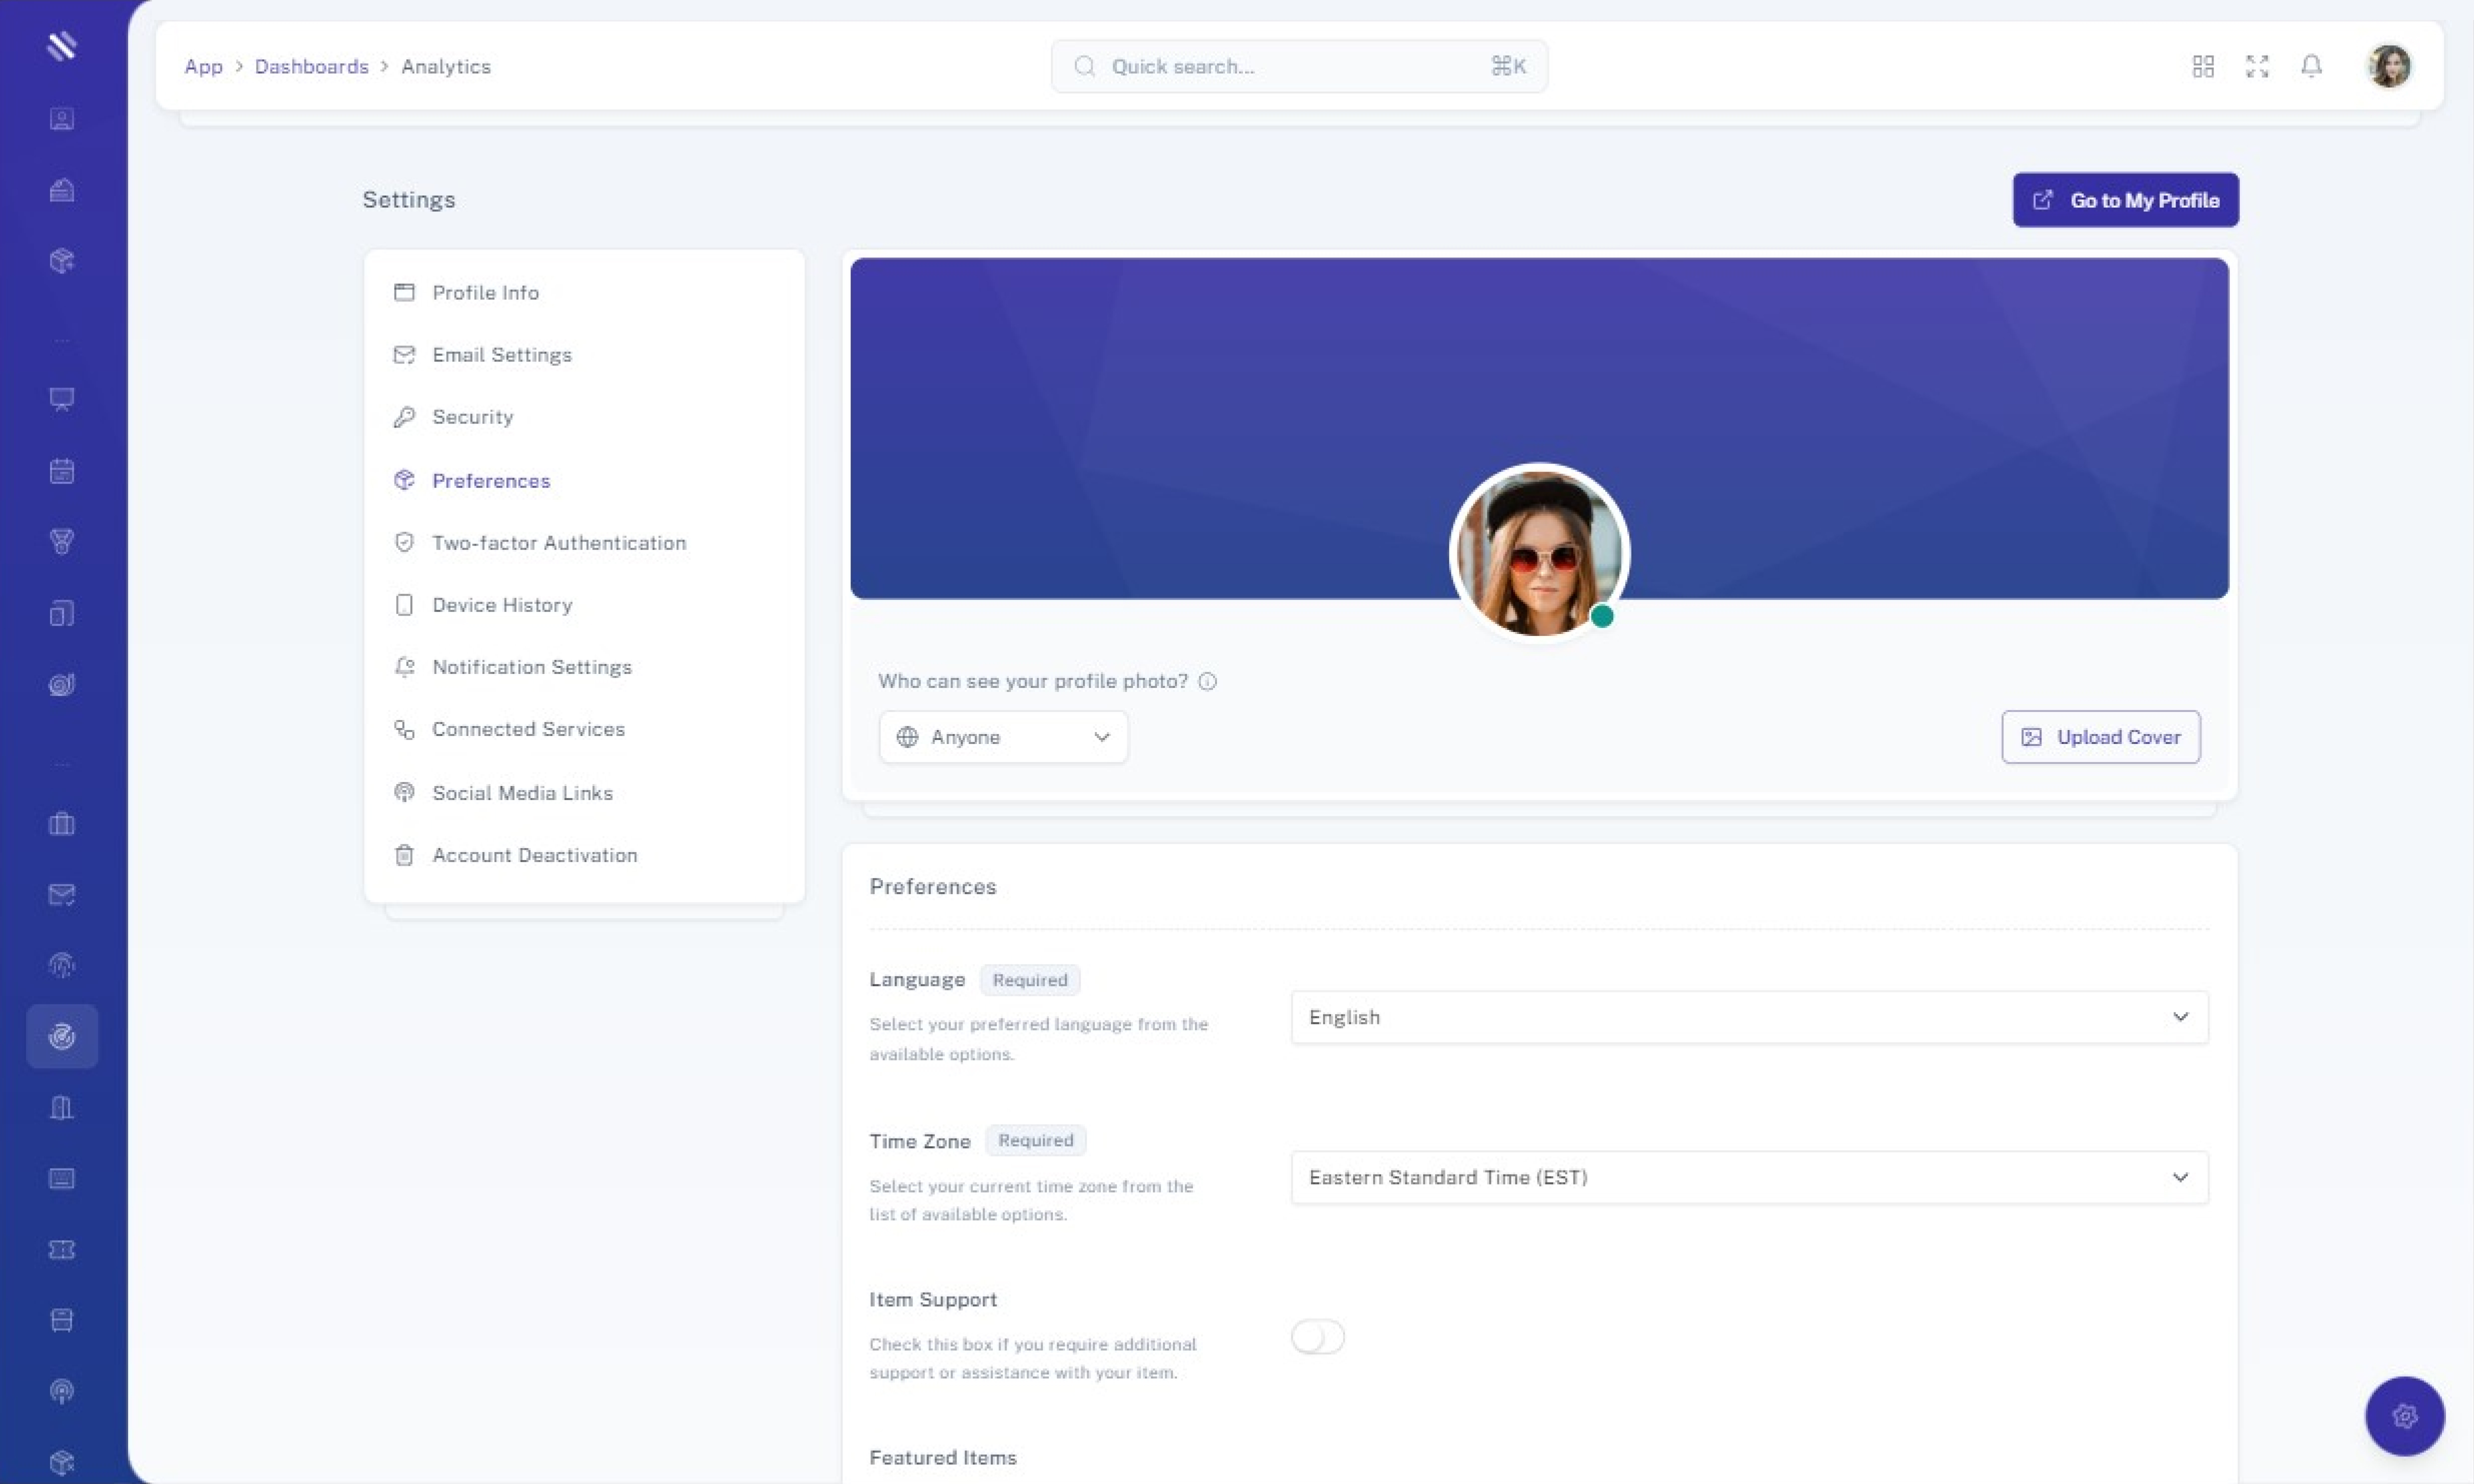Image resolution: width=2474 pixels, height=1484 pixels.
Task: Click the notification bell icon
Action: point(2311,66)
